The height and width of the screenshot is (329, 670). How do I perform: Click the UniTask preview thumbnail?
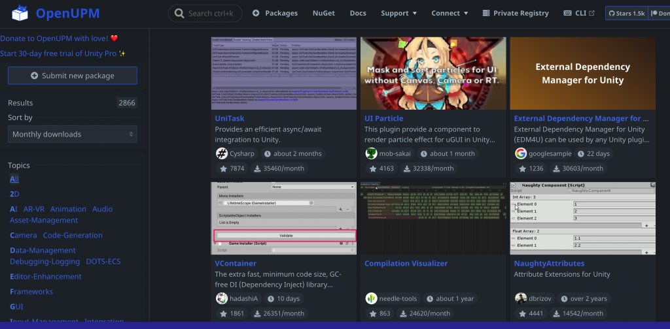click(x=284, y=73)
